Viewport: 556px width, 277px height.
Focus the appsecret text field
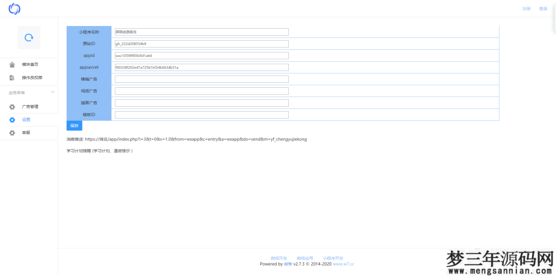pyautogui.click(x=201, y=68)
